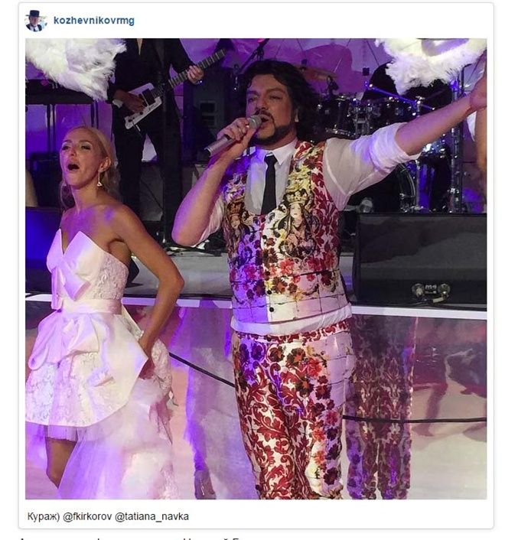Click the white feather fan at right
The height and width of the screenshot is (540, 505).
[431, 63]
